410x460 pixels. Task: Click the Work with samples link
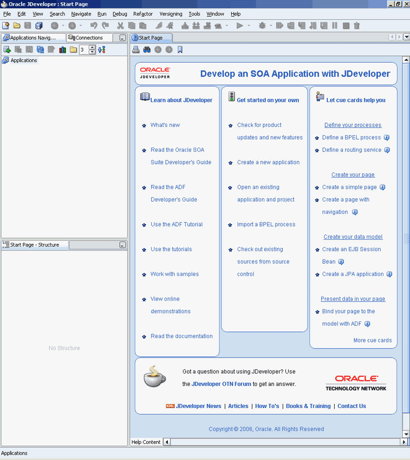pos(175,274)
